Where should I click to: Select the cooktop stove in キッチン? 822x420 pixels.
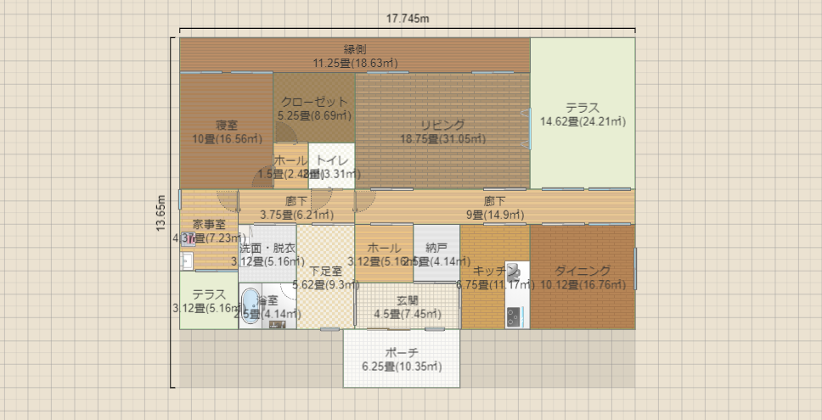click(513, 316)
